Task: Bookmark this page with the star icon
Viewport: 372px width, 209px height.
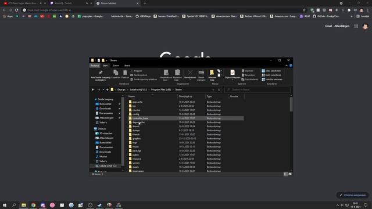Action: [304, 10]
